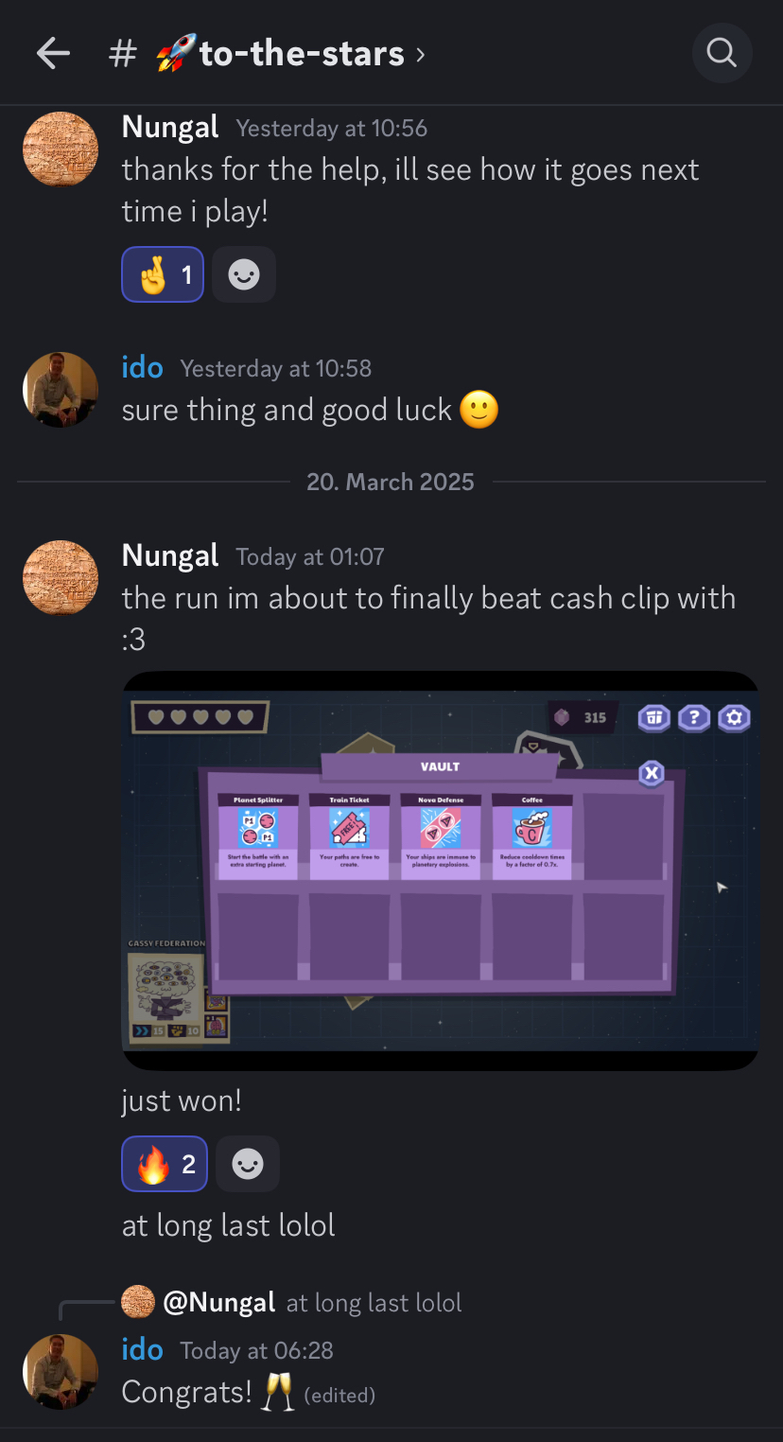The height and width of the screenshot is (1442, 783).
Task: Expand the to-the-stars channel details chevron
Action: tap(421, 55)
